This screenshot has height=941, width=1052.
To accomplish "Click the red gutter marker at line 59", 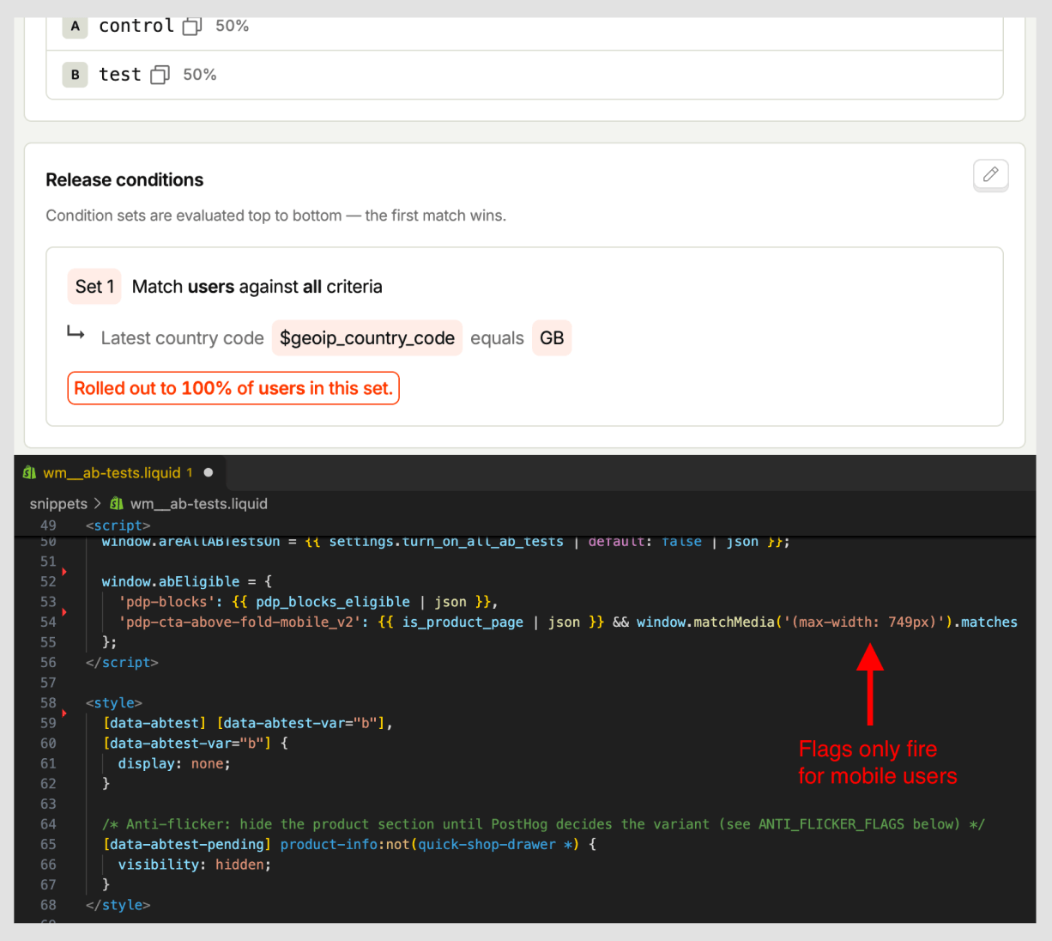I will tap(64, 713).
